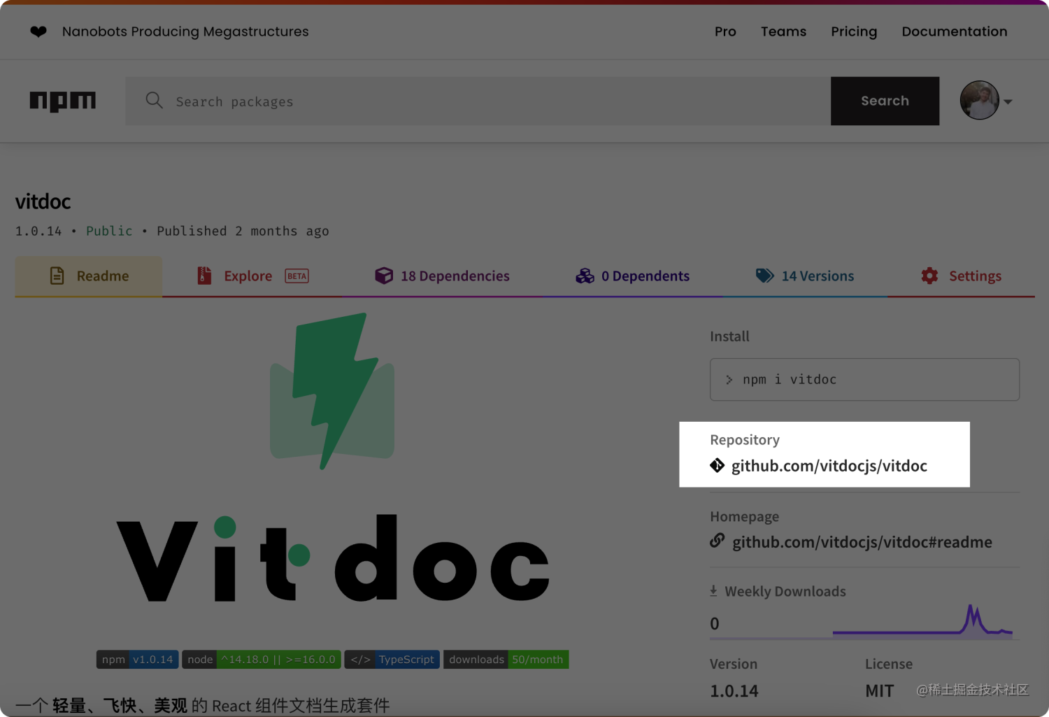Click the BETA label next to Explore
The height and width of the screenshot is (717, 1049).
(x=297, y=276)
